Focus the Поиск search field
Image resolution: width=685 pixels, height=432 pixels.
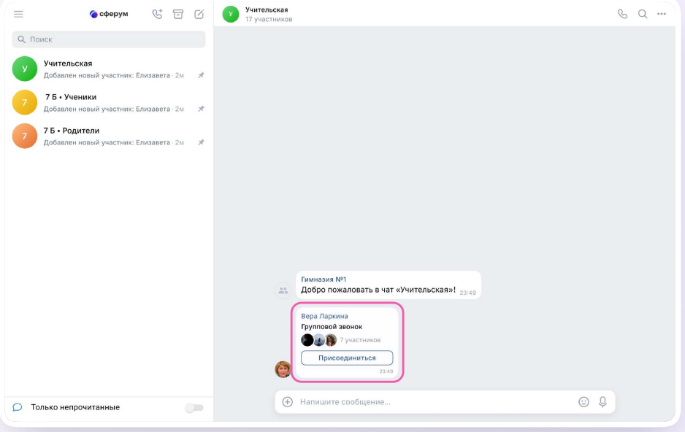[109, 39]
